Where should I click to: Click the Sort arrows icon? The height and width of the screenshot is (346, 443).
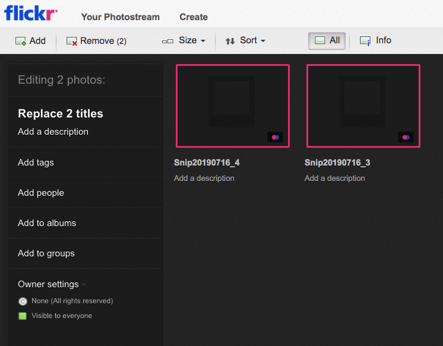[x=230, y=41]
